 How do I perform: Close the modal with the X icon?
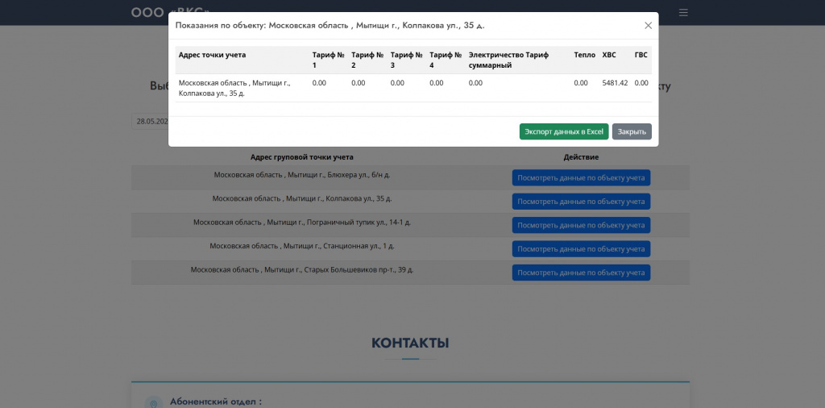649,25
